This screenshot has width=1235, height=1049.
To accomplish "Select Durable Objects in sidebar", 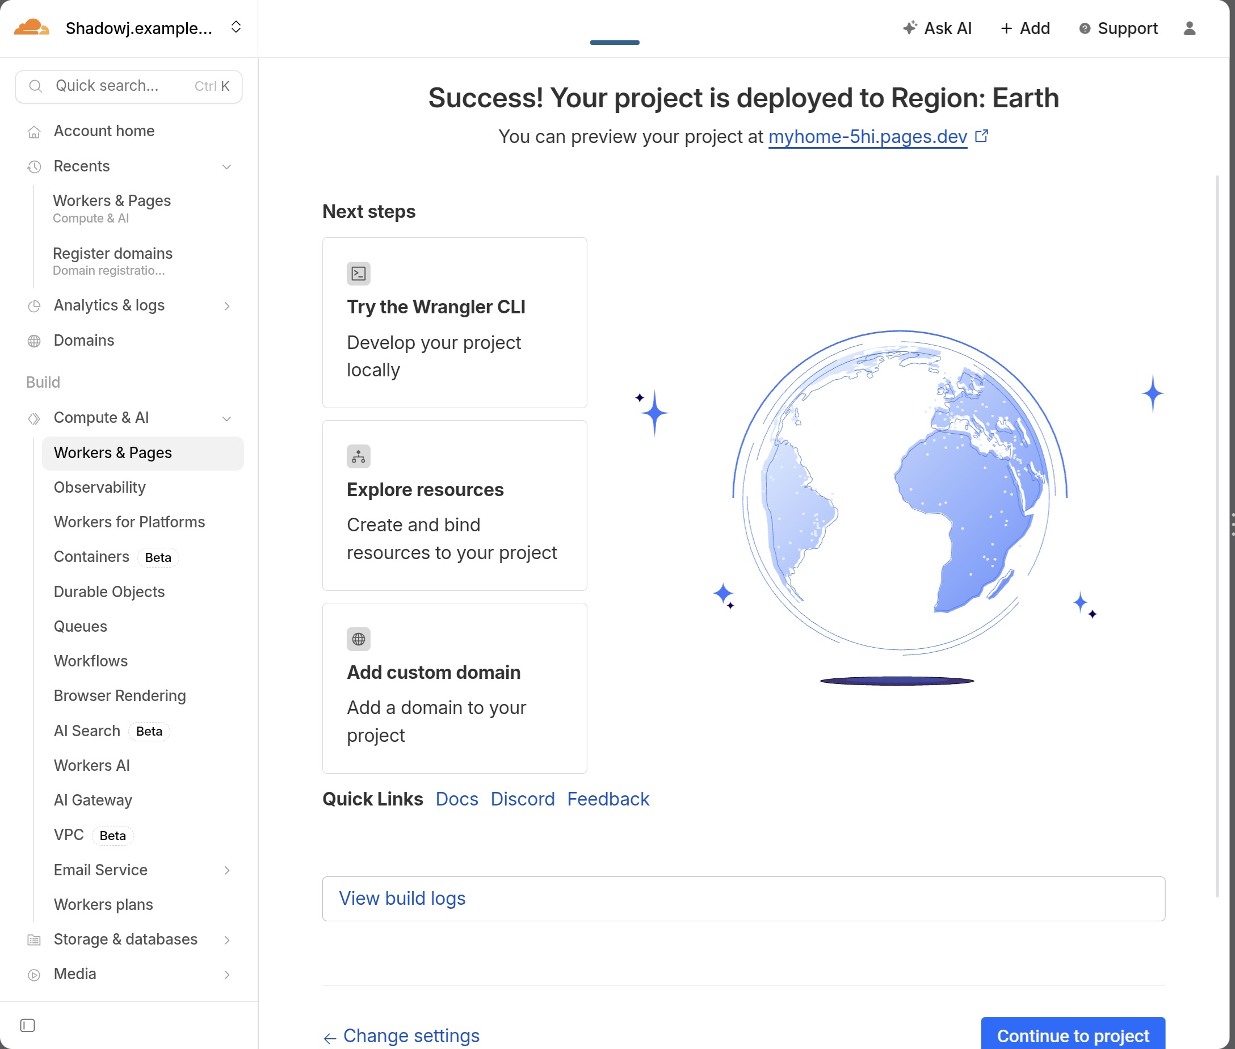I will coord(109,591).
